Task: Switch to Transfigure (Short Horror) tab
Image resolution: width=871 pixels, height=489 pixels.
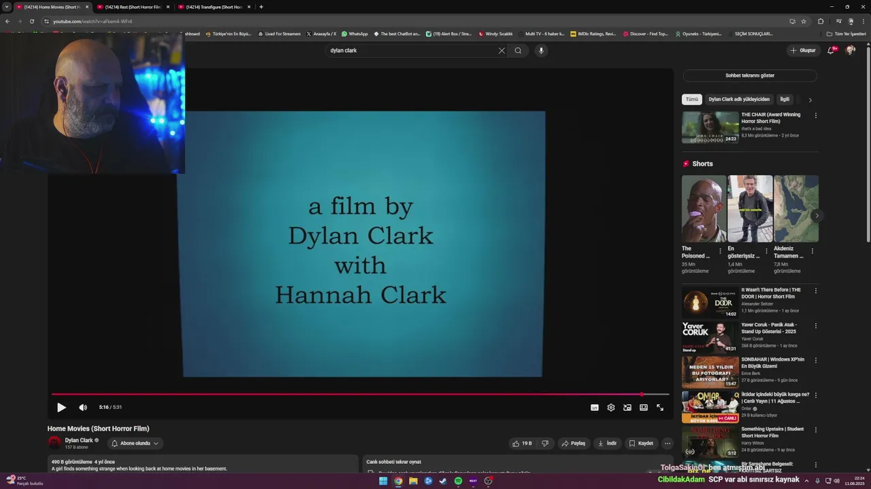Action: click(x=214, y=7)
